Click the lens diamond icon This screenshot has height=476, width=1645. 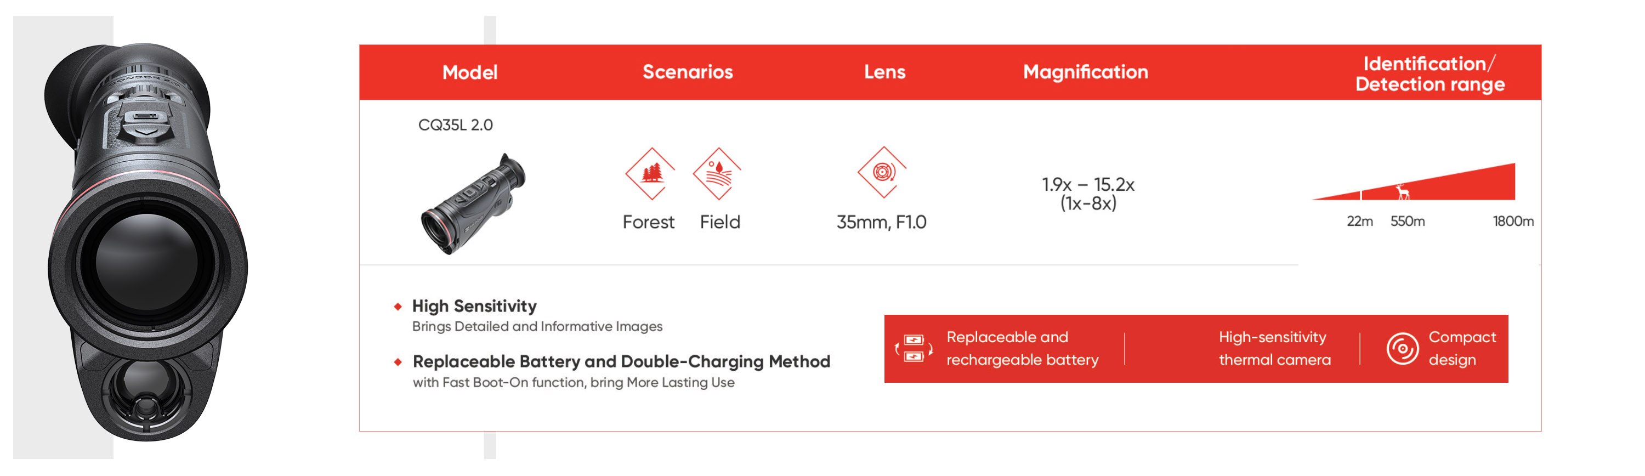click(882, 172)
